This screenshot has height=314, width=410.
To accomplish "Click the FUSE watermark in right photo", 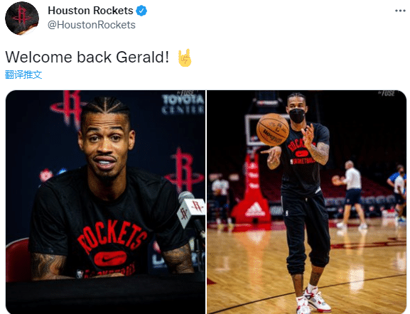I will tap(387, 93).
